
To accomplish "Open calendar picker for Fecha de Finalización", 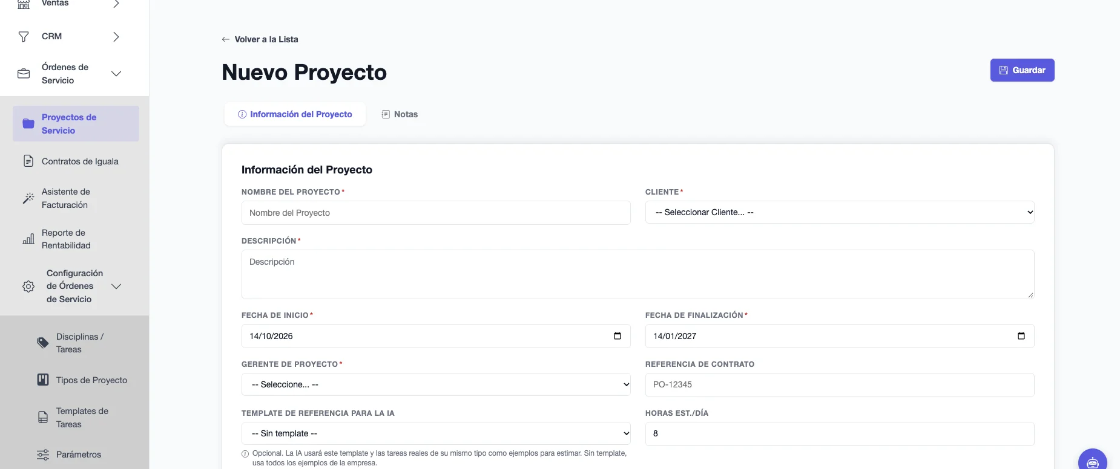I will click(x=1021, y=336).
